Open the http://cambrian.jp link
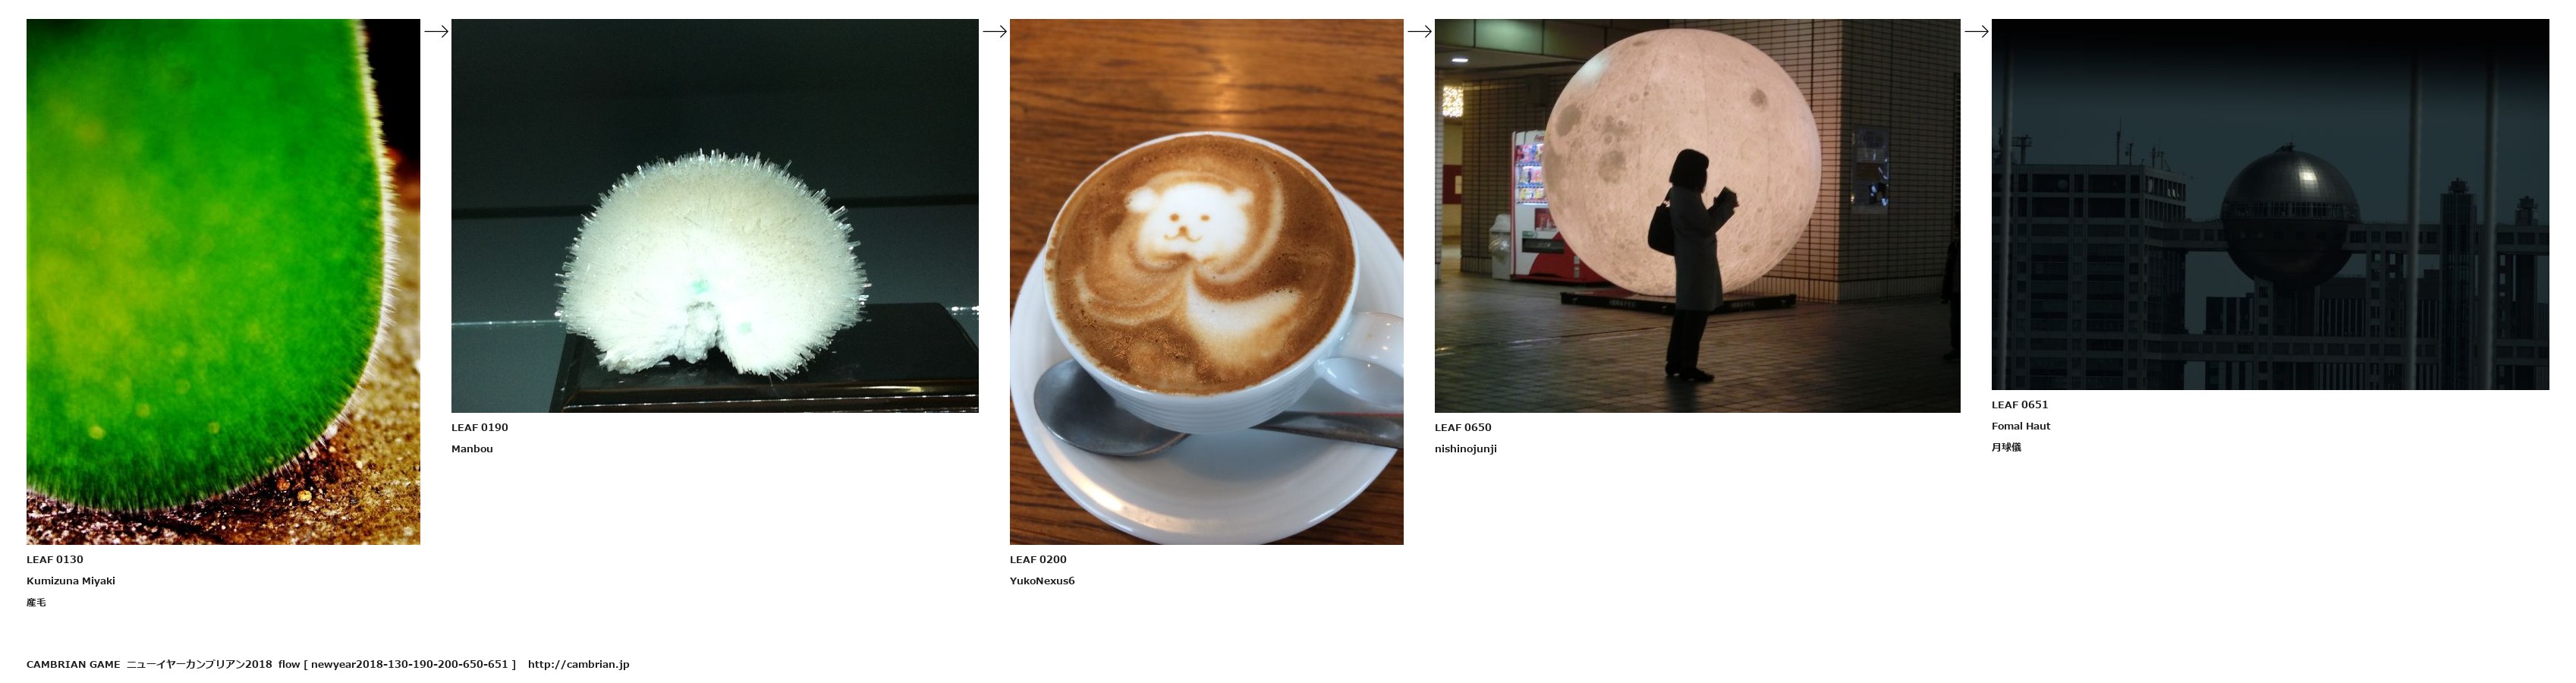 tap(578, 664)
